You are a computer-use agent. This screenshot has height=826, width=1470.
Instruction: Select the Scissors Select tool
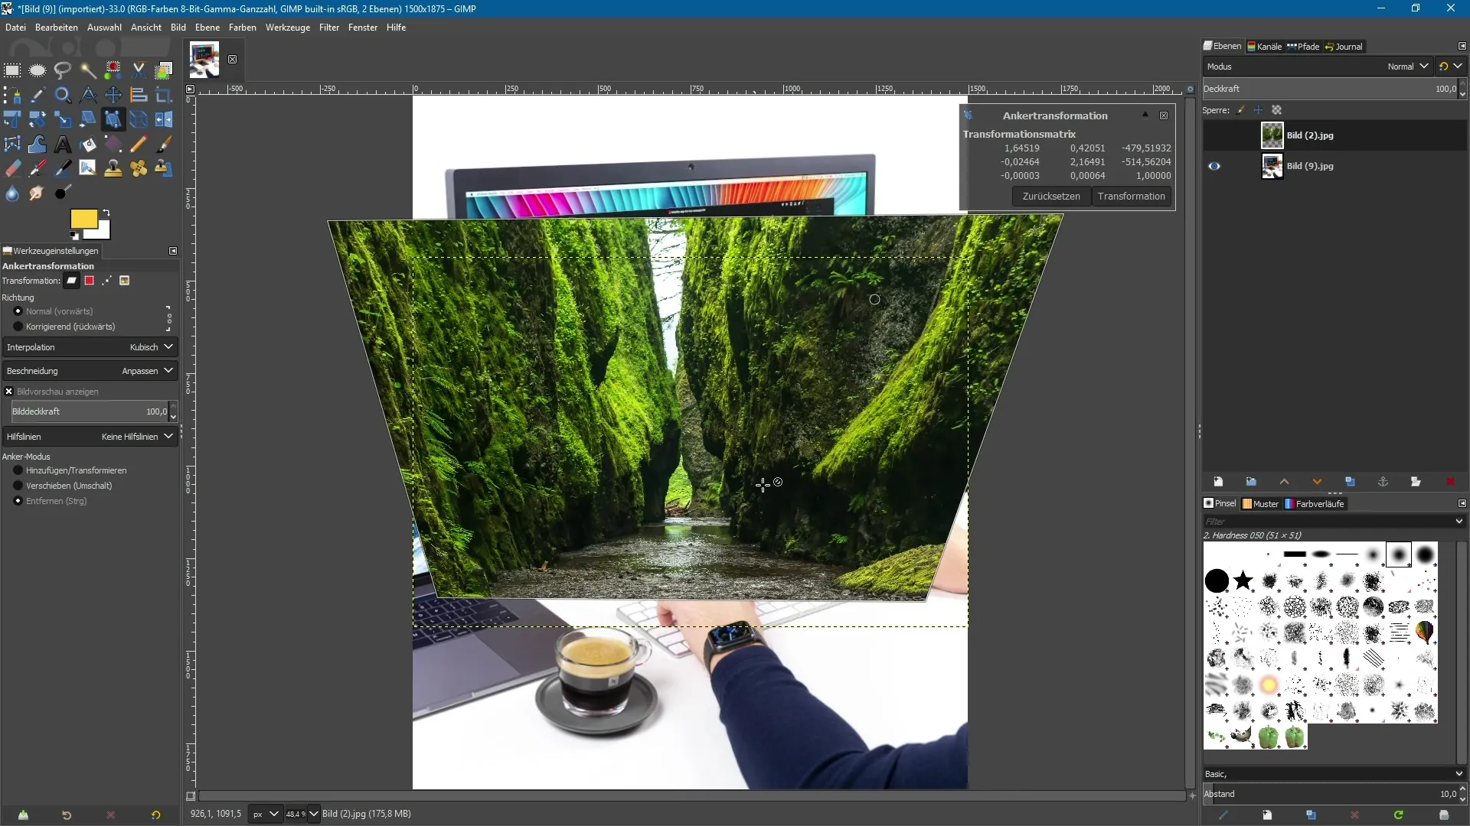[x=139, y=71]
